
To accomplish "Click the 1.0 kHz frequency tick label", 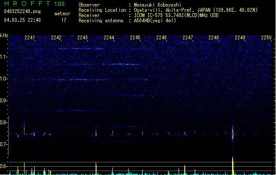I will tap(4, 79).
